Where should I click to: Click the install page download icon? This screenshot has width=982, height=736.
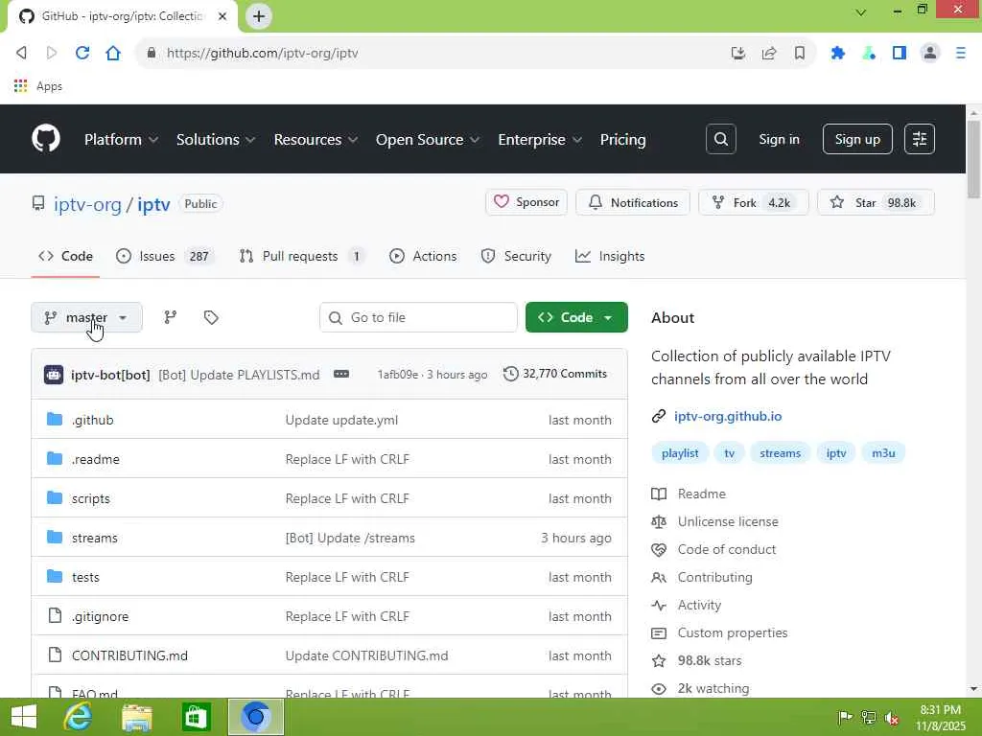click(x=738, y=54)
